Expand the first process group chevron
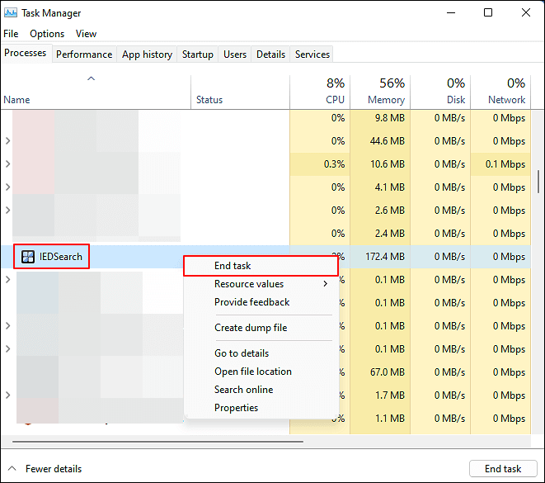The image size is (545, 483). [8, 118]
